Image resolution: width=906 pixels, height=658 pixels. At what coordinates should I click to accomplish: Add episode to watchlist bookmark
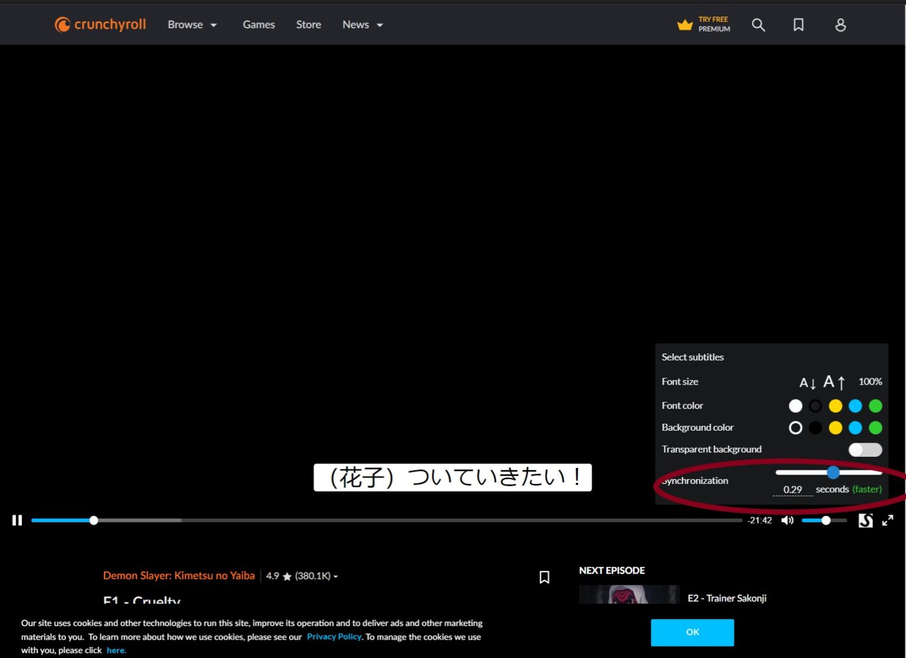click(544, 577)
